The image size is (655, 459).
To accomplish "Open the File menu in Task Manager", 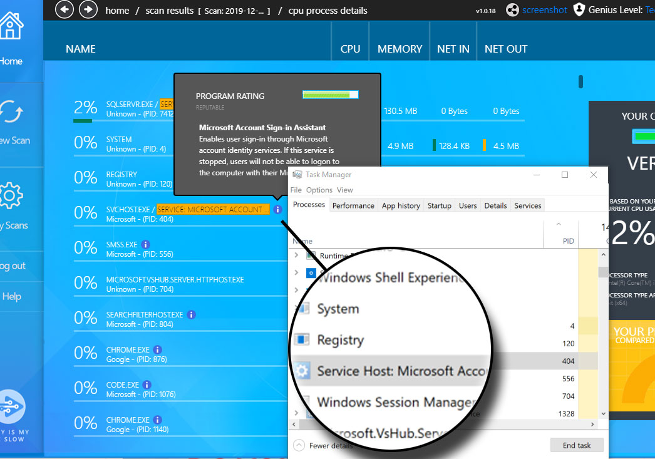I will (x=296, y=190).
